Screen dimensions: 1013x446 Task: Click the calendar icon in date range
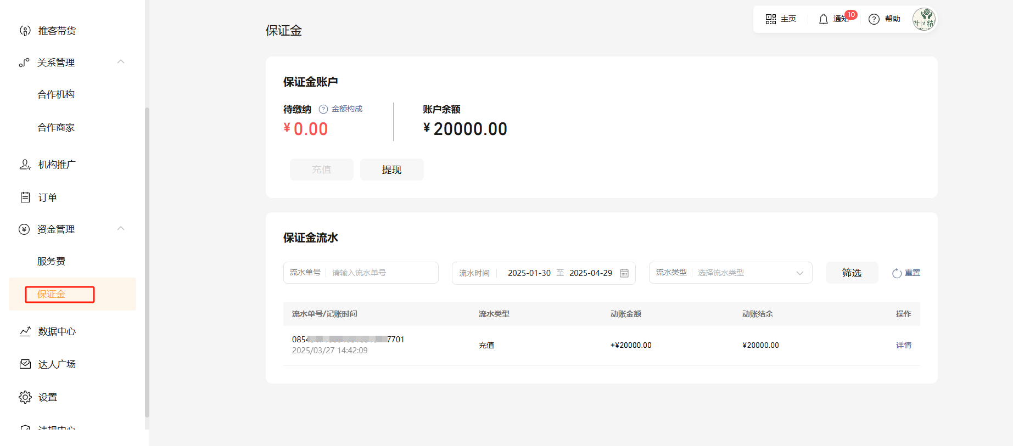[x=624, y=273]
